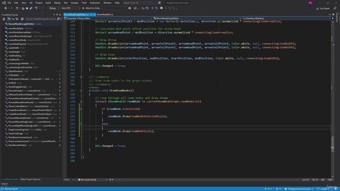The width and height of the screenshot is (340, 191).
Task: Select DrawRoomNodes() in CodeMaid Spade
Action: (18, 145)
